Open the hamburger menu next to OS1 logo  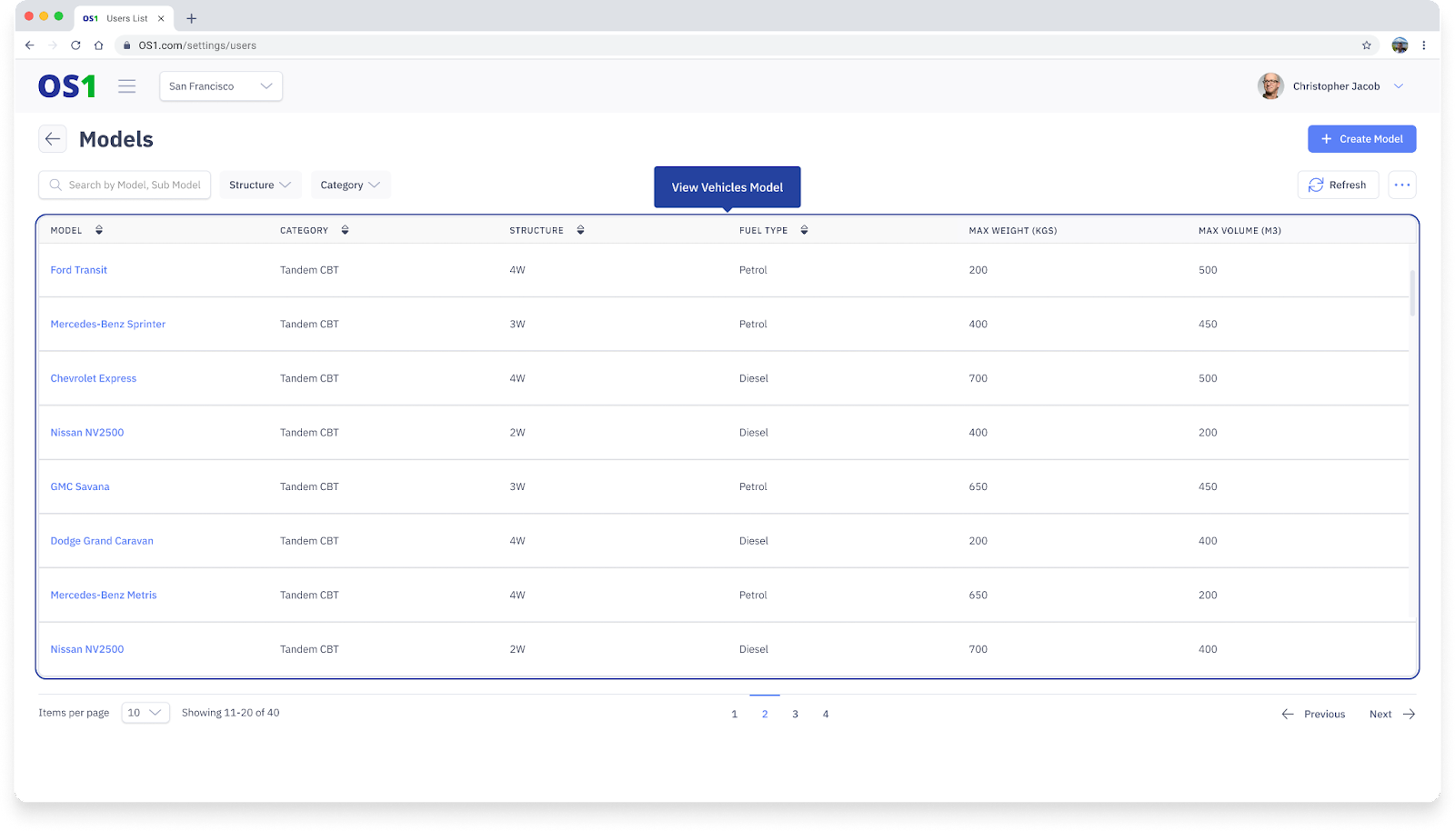click(x=126, y=86)
